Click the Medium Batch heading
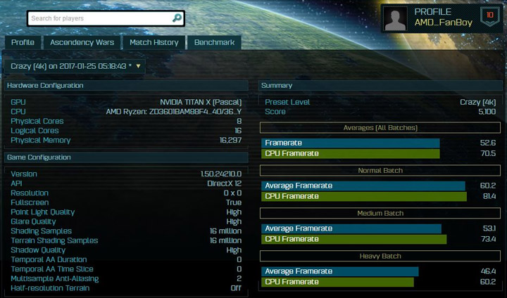The height and width of the screenshot is (298, 507). (x=380, y=214)
